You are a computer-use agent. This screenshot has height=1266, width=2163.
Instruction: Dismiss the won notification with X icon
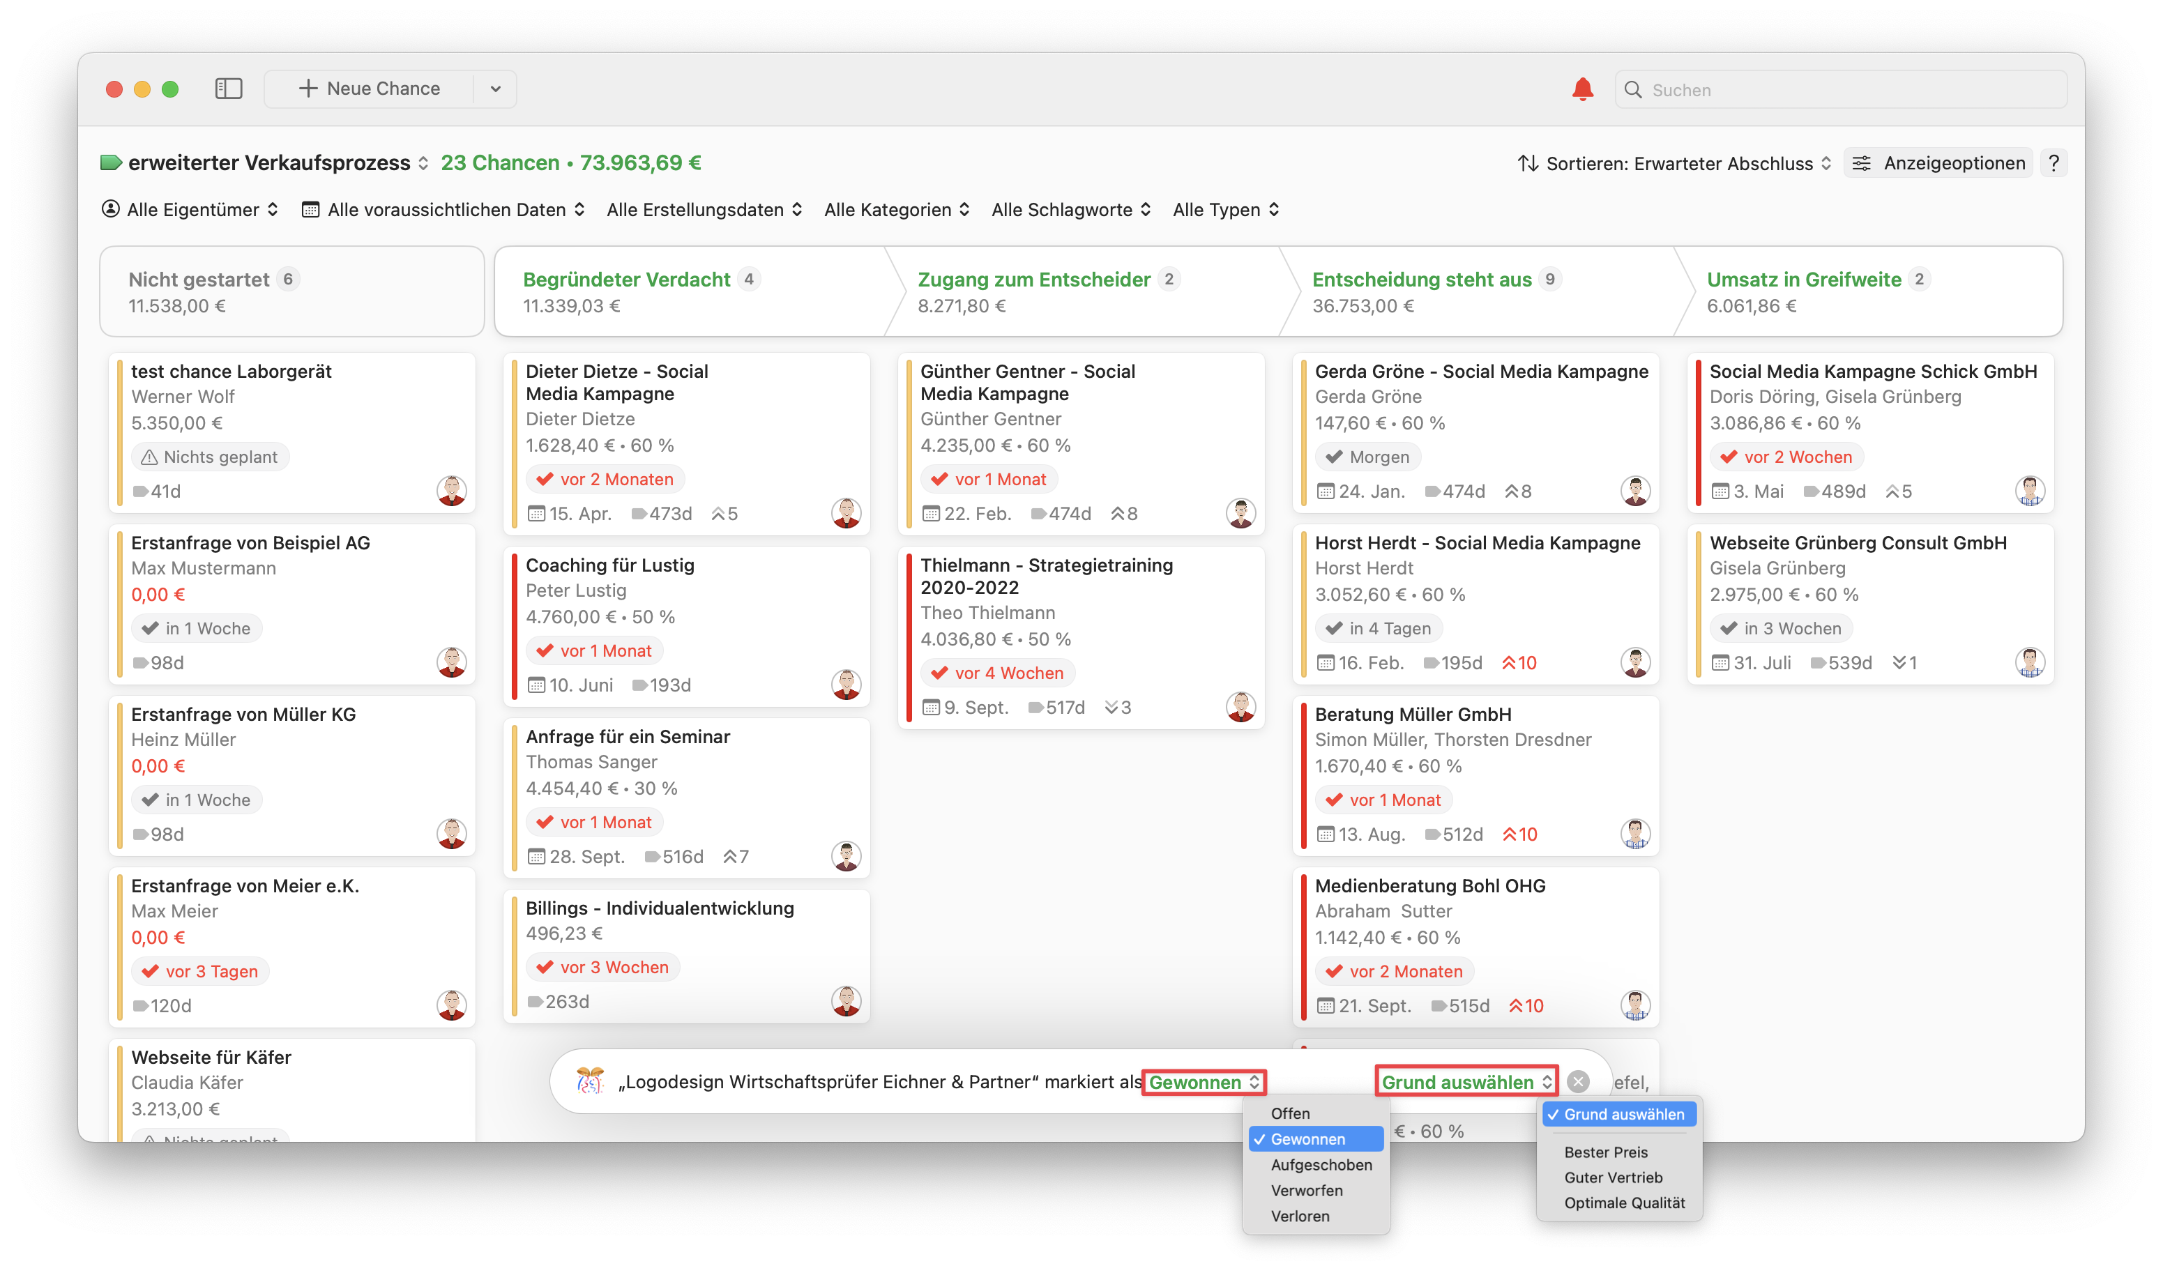[1577, 1081]
